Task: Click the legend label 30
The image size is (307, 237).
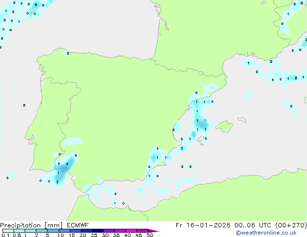Action: click(105, 235)
